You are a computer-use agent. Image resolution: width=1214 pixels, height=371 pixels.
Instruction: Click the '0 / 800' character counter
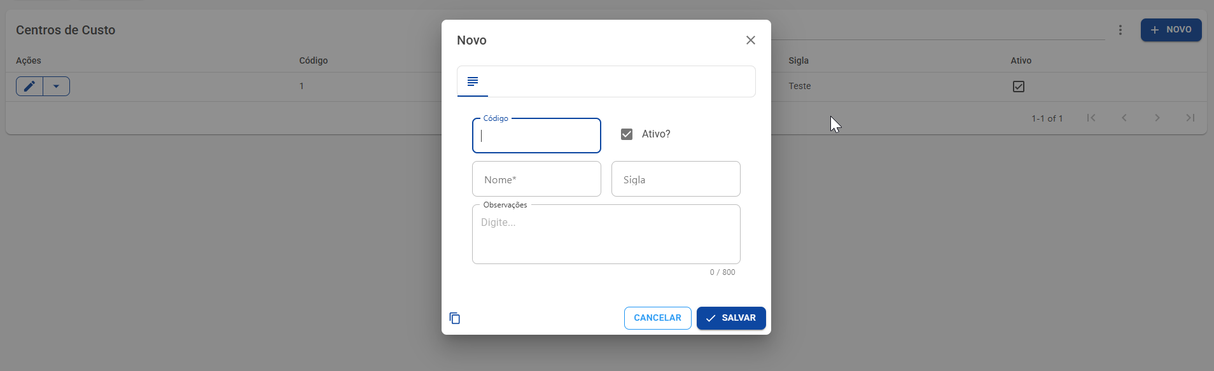click(x=723, y=272)
